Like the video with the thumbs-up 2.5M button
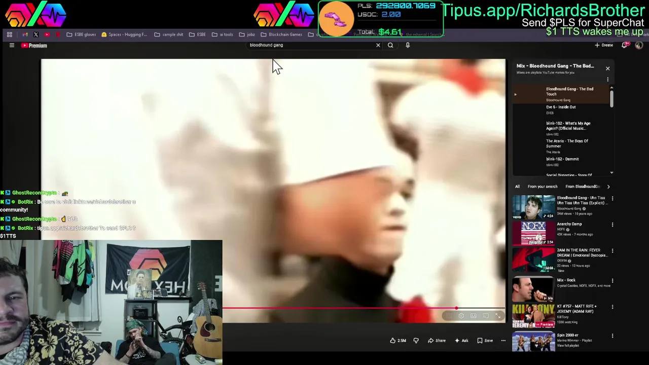Screen dimensions: 649x365 click(398, 341)
